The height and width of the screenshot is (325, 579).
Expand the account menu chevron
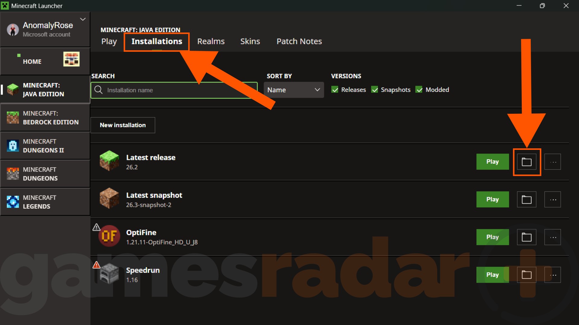83,19
